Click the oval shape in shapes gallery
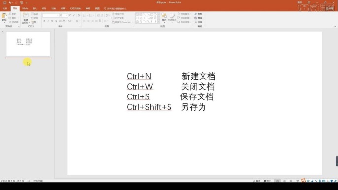 [155, 14]
